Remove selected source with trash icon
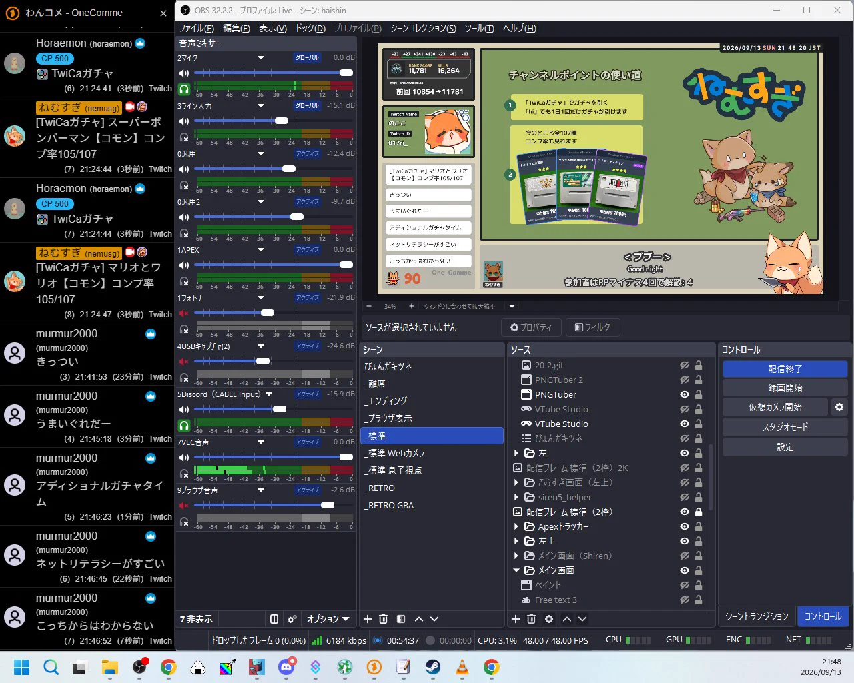The height and width of the screenshot is (683, 854). tap(532, 619)
